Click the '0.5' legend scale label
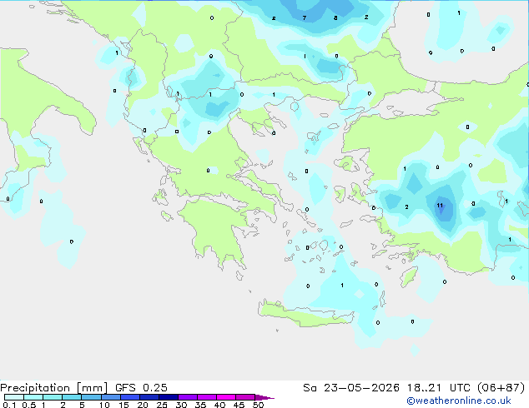Screen dimensions: 529x408 tap(29, 405)
